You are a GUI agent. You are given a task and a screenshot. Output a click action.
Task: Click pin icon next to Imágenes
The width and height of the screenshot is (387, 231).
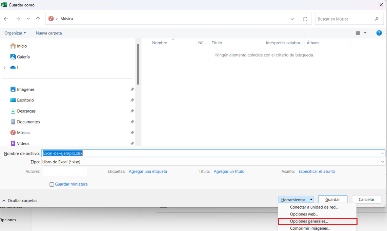click(132, 89)
